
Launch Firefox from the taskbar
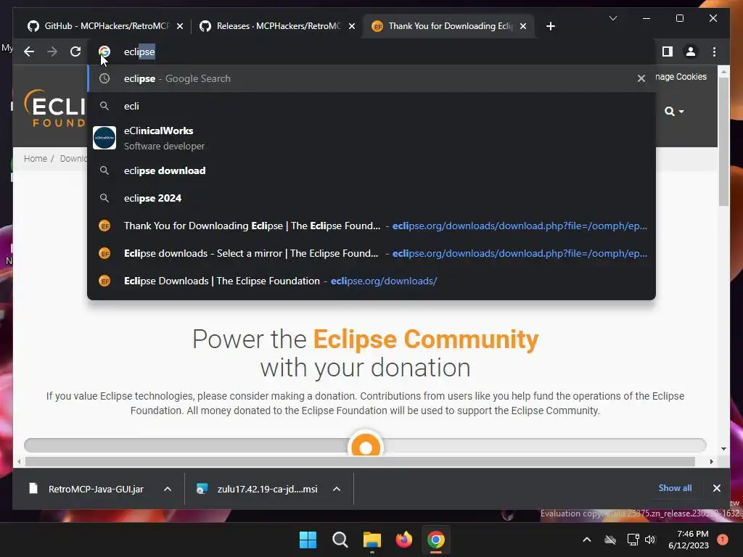point(404,540)
